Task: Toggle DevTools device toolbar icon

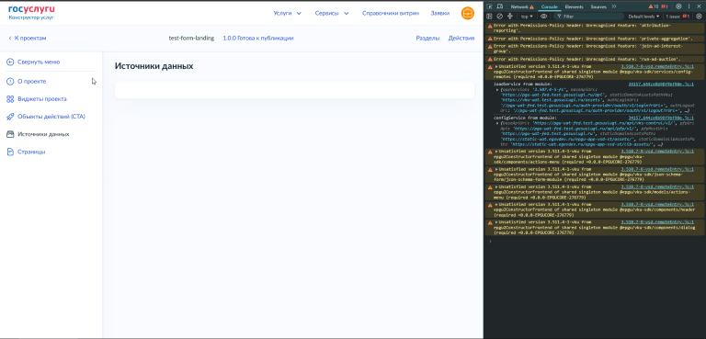Action: click(499, 6)
